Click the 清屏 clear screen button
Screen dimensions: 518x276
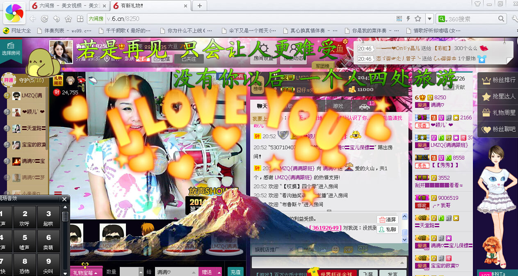point(388,220)
